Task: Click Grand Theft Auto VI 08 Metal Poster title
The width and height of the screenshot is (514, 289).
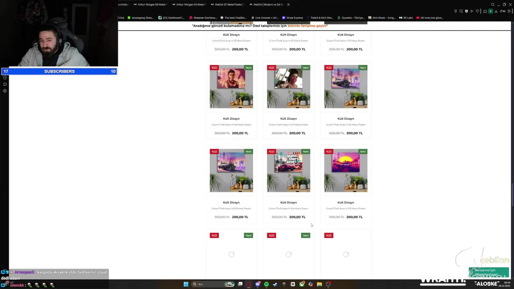Action: click(231, 125)
